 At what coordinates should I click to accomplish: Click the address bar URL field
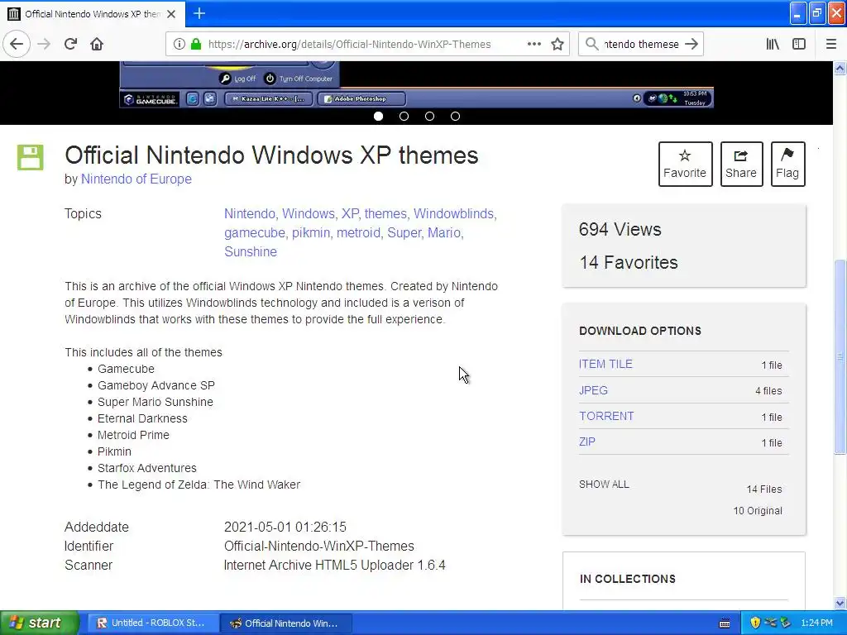tap(350, 45)
